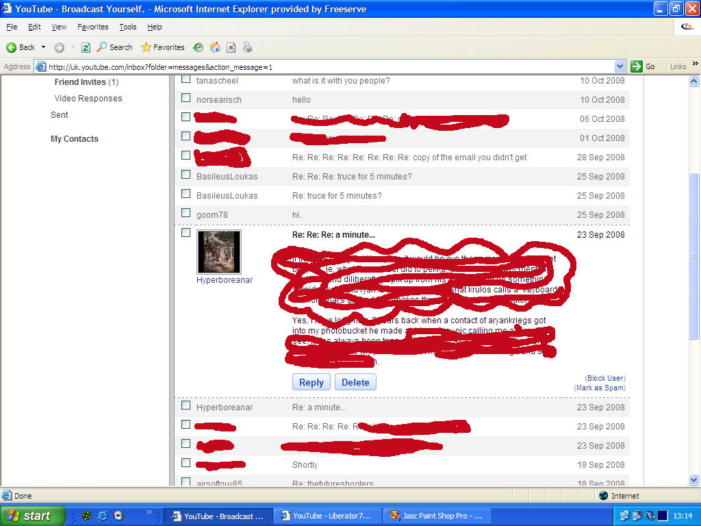The image size is (701, 526).
Task: Open the goom78 'hi..' message
Action: pos(297,215)
